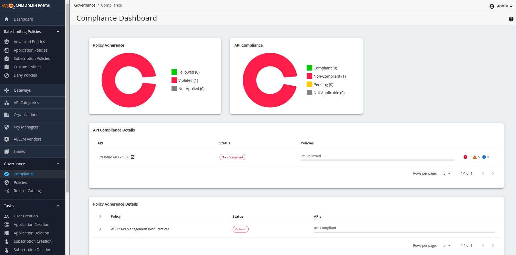Open PizzaShackAPI external link icon
Image resolution: width=516 pixels, height=255 pixels.
[x=133, y=157]
